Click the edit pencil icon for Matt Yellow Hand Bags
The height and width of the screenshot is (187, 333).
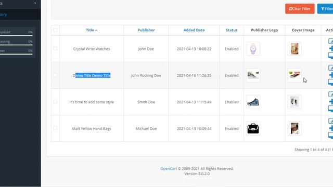point(331,121)
